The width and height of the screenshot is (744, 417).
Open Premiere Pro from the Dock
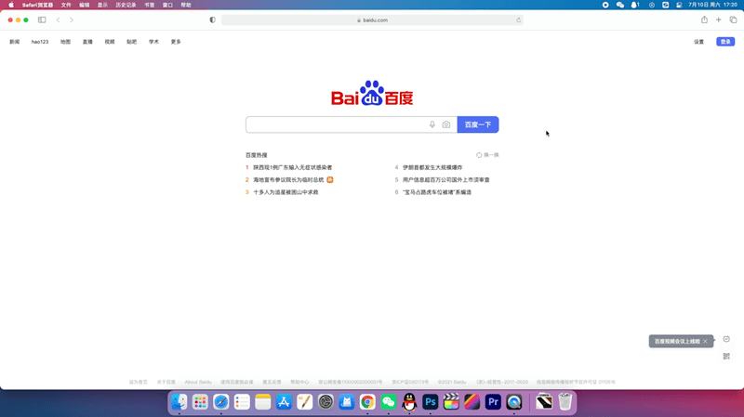(493, 402)
